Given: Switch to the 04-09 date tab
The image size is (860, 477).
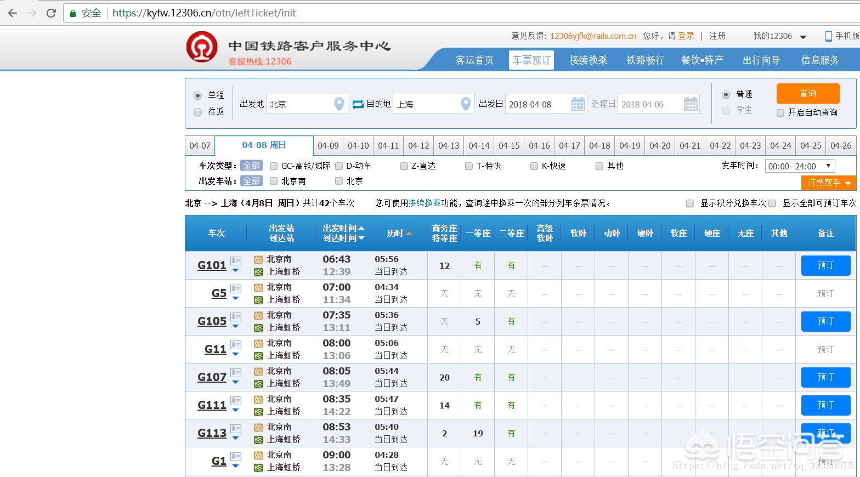Looking at the screenshot, I should click(x=328, y=146).
